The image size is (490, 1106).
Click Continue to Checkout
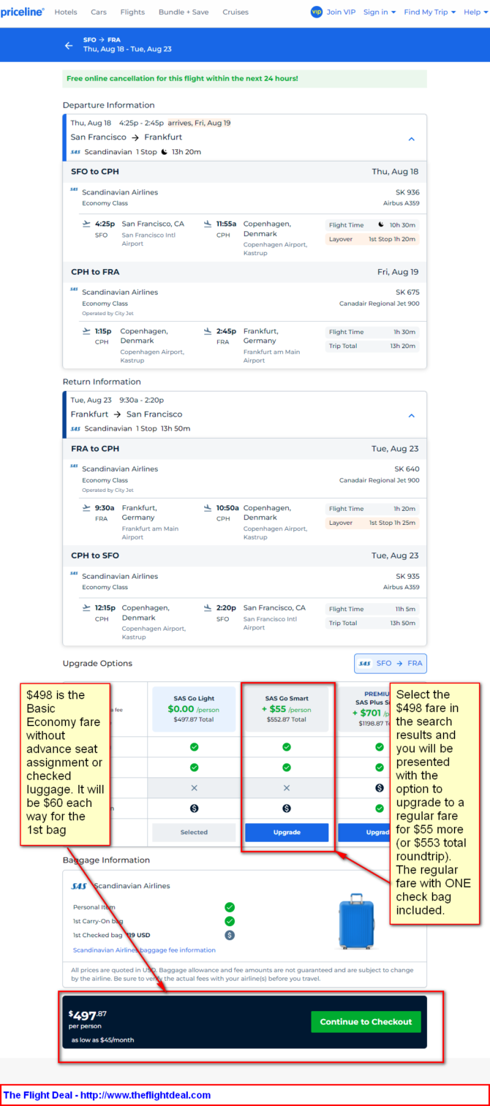[366, 1022]
